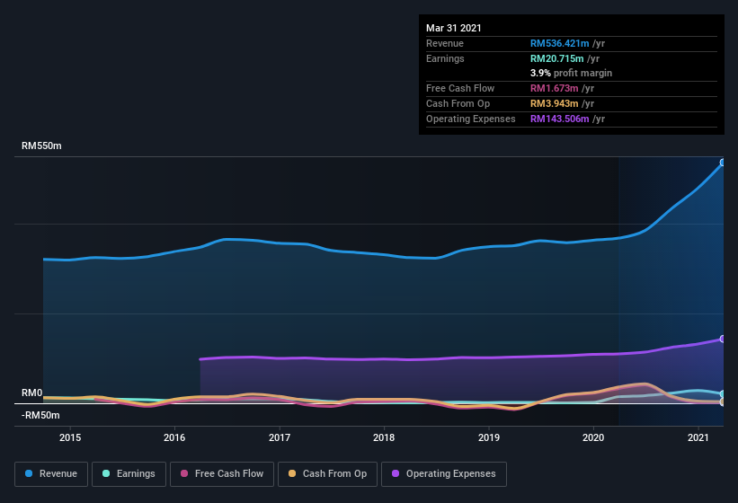Click the RM536.421m revenue value
Viewport: 738px width, 503px height.
tap(560, 43)
